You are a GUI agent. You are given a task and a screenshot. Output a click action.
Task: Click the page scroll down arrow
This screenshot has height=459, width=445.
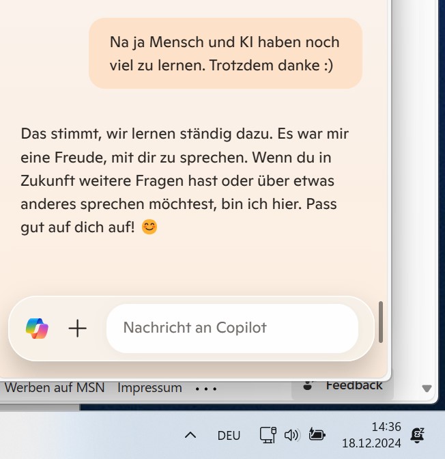tap(427, 389)
